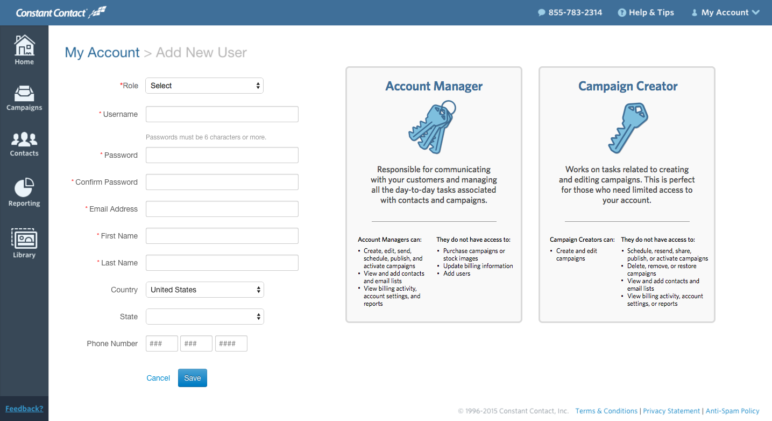Expand the My Account menu chevron
The image size is (772, 421).
[x=756, y=12]
